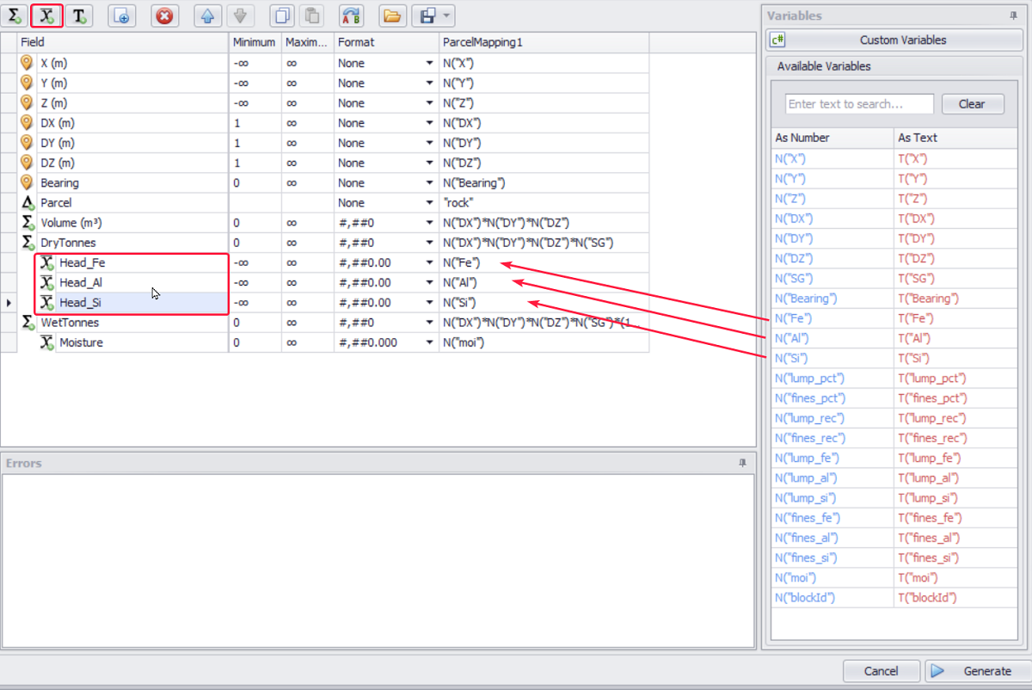This screenshot has height=690, width=1032.
Task: Click the add sum field (sigma) icon
Action: [15, 15]
